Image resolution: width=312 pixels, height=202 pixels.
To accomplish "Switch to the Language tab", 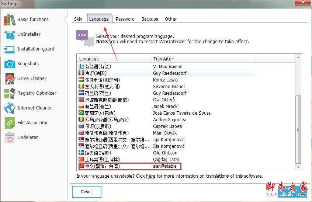I will 99,18.
